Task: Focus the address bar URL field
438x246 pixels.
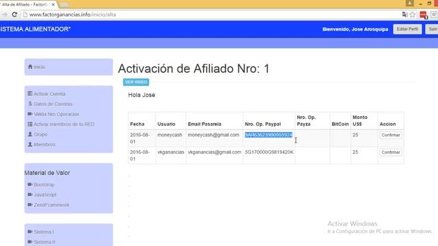Action: [x=212, y=14]
